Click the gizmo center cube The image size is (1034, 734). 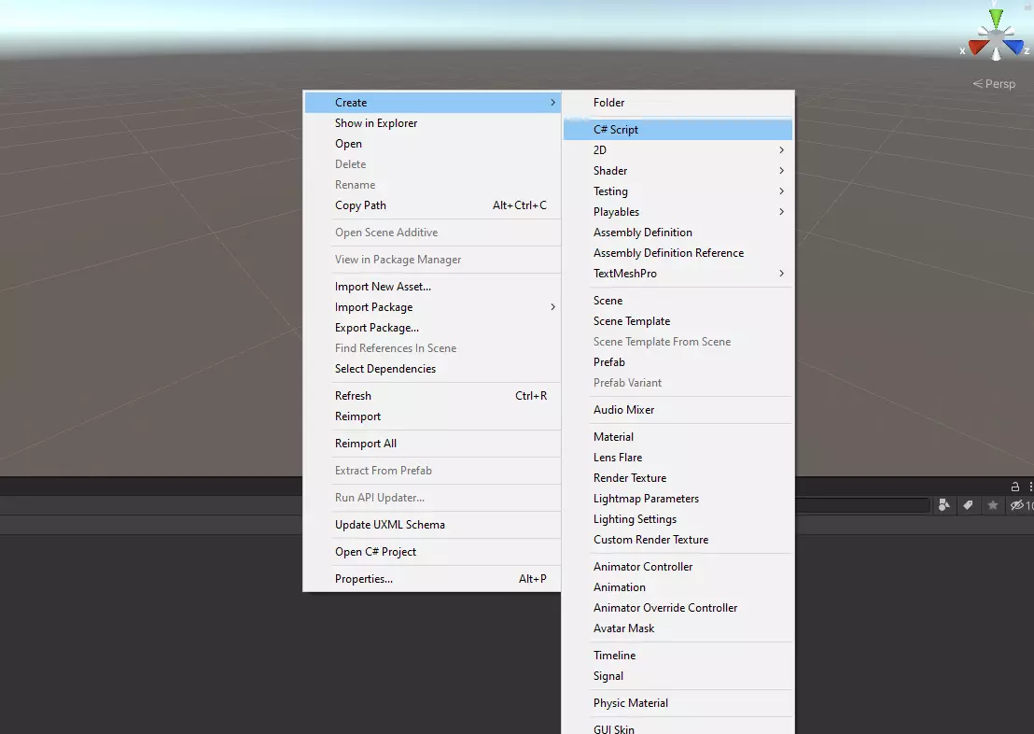coord(996,39)
